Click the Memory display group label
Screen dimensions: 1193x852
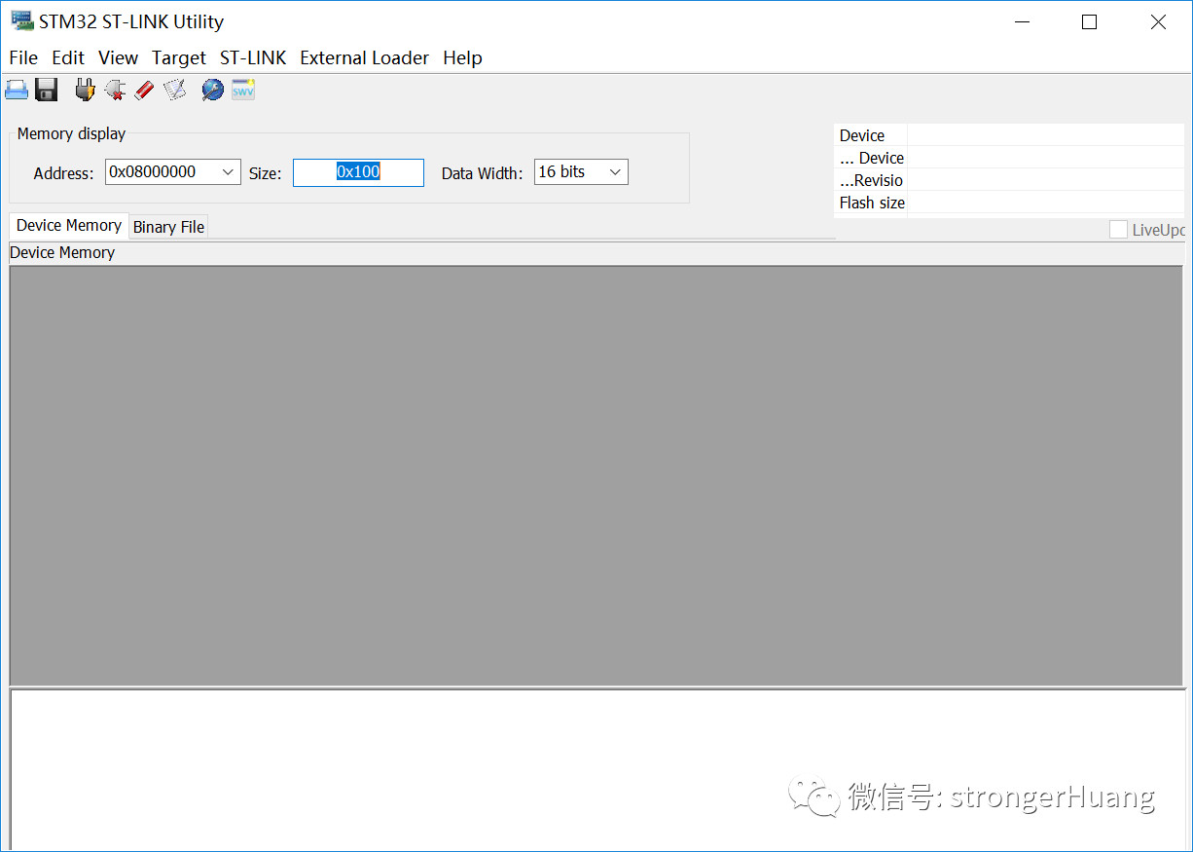point(71,133)
